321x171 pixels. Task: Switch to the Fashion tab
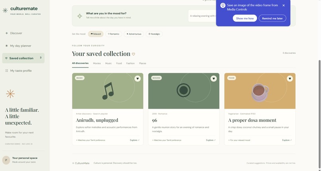130,63
